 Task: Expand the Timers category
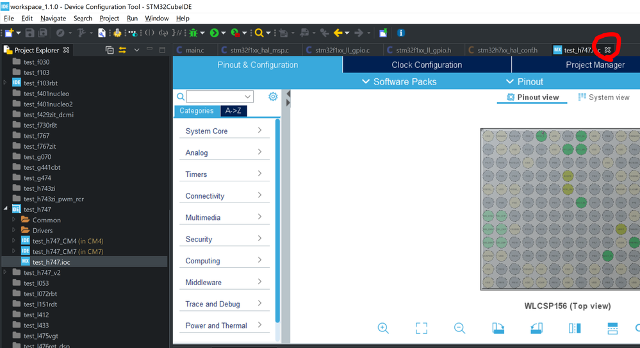[x=224, y=174]
